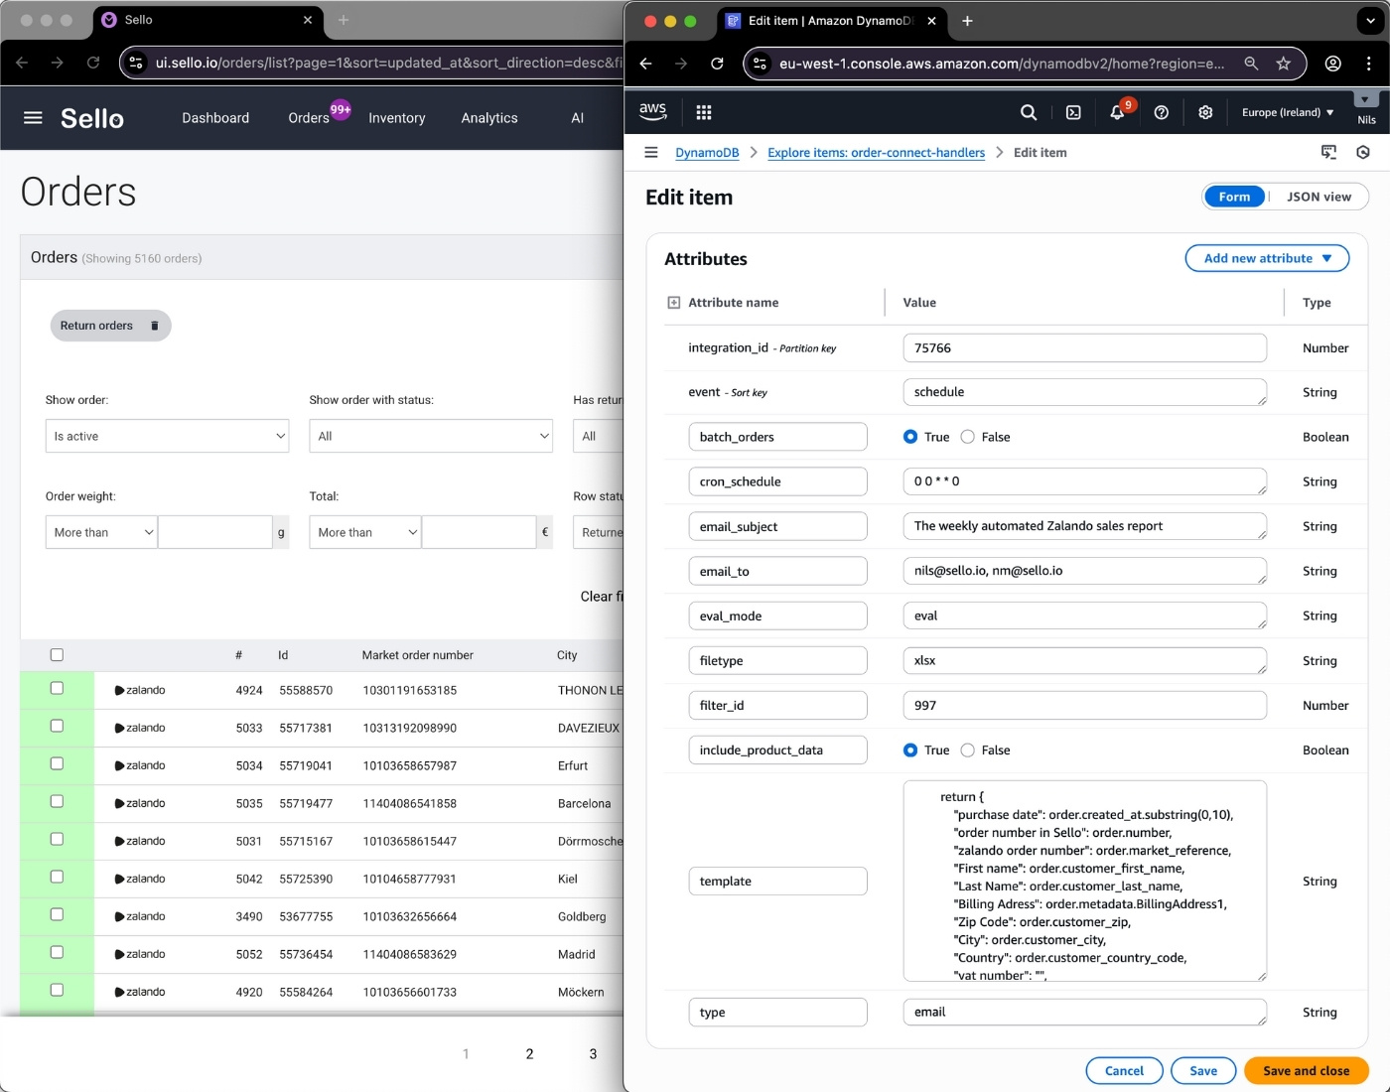Click inside the email_subject value field
This screenshot has width=1390, height=1092.
1082,526
